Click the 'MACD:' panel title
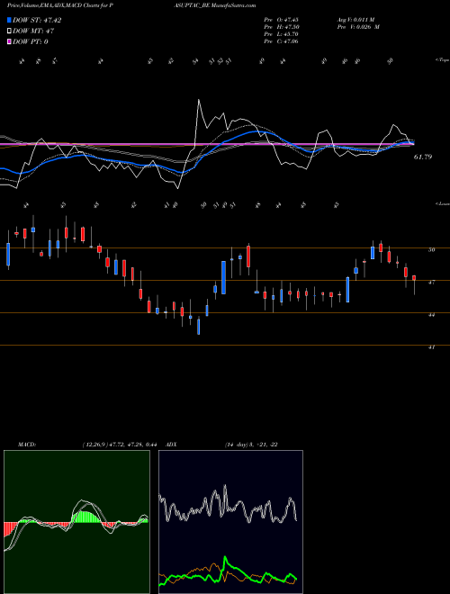Viewport: 450px width, 594px height. pos(26,445)
